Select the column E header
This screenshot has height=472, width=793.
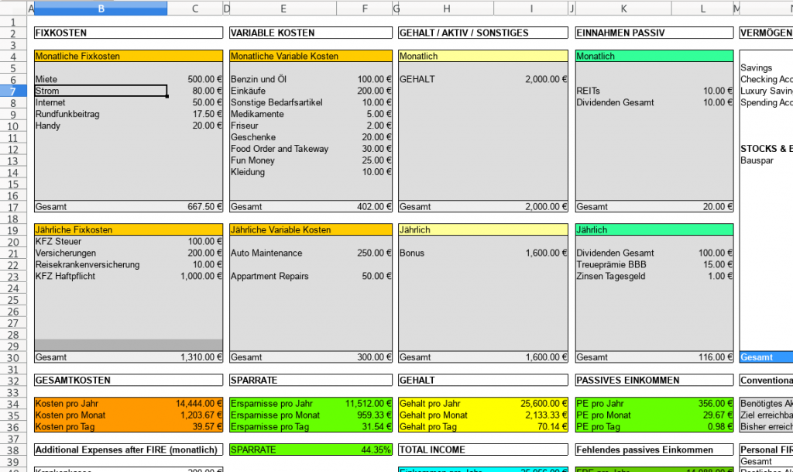[283, 8]
